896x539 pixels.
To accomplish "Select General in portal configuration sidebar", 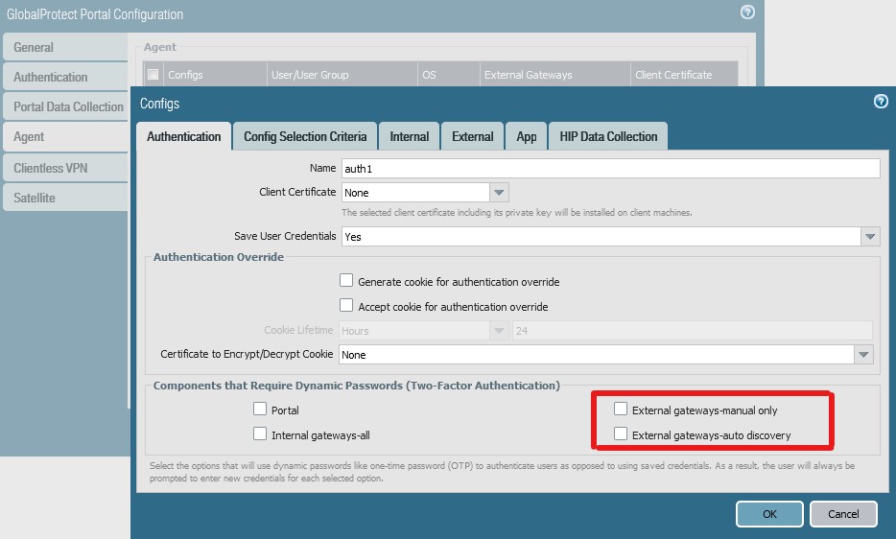I will pos(65,47).
